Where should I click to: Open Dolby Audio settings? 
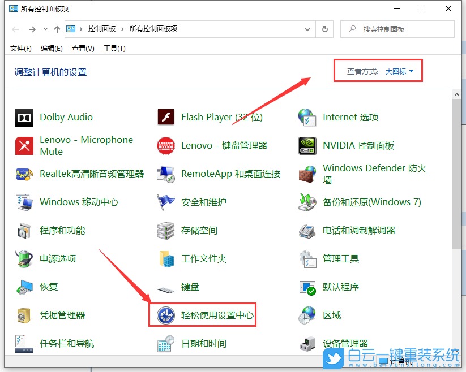click(x=66, y=117)
